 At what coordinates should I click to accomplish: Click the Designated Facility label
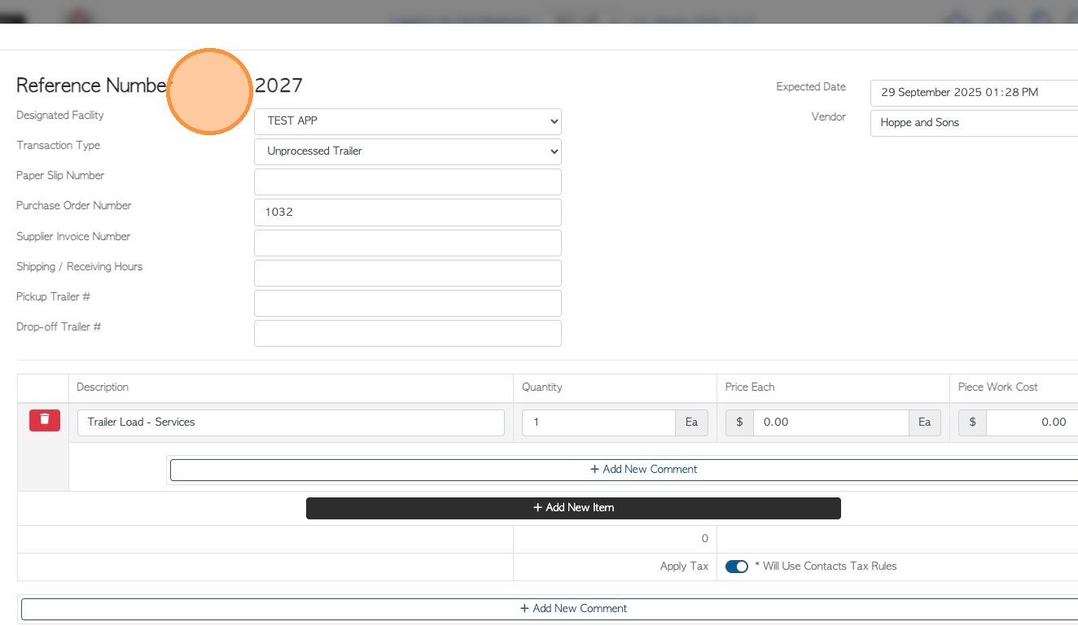click(x=60, y=116)
